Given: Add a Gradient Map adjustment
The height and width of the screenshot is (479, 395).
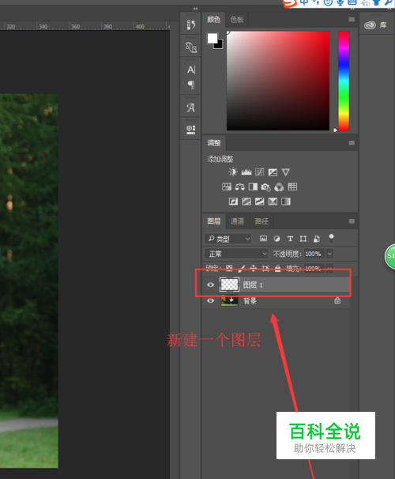Looking at the screenshot, I should 286,202.
